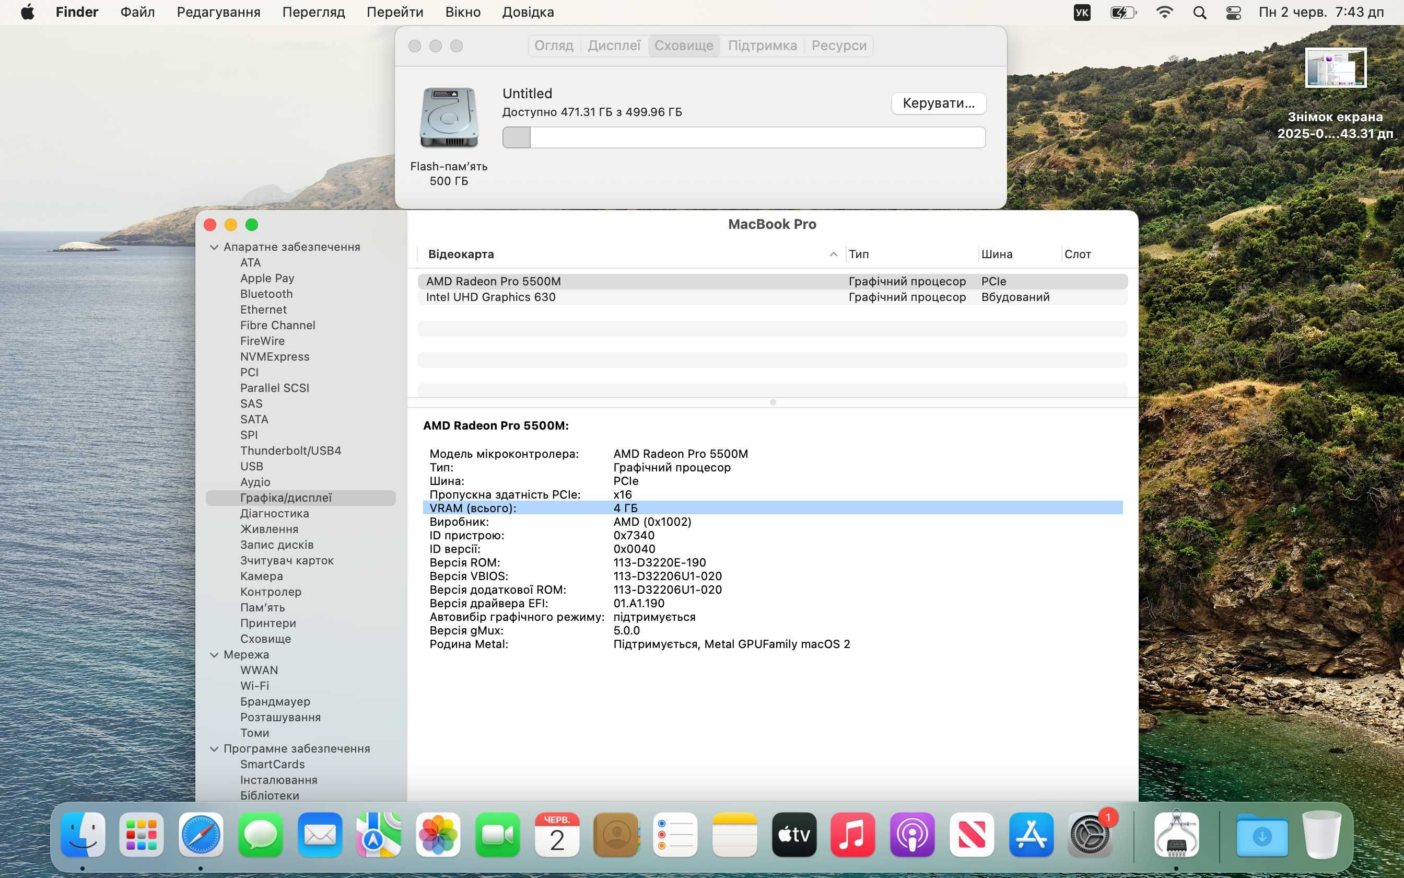1404x878 pixels.
Task: Open Contacts in the Dock
Action: click(616, 835)
